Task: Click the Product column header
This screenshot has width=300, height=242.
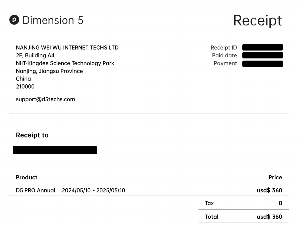Action: (x=27, y=177)
